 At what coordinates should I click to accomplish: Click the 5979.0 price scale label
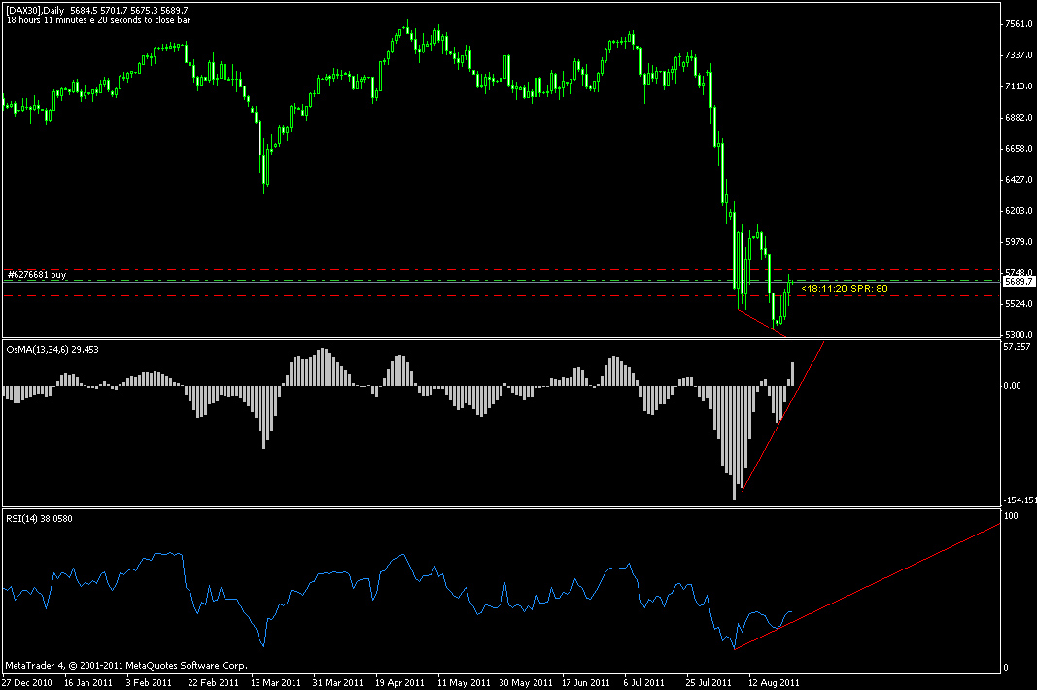(x=1019, y=242)
